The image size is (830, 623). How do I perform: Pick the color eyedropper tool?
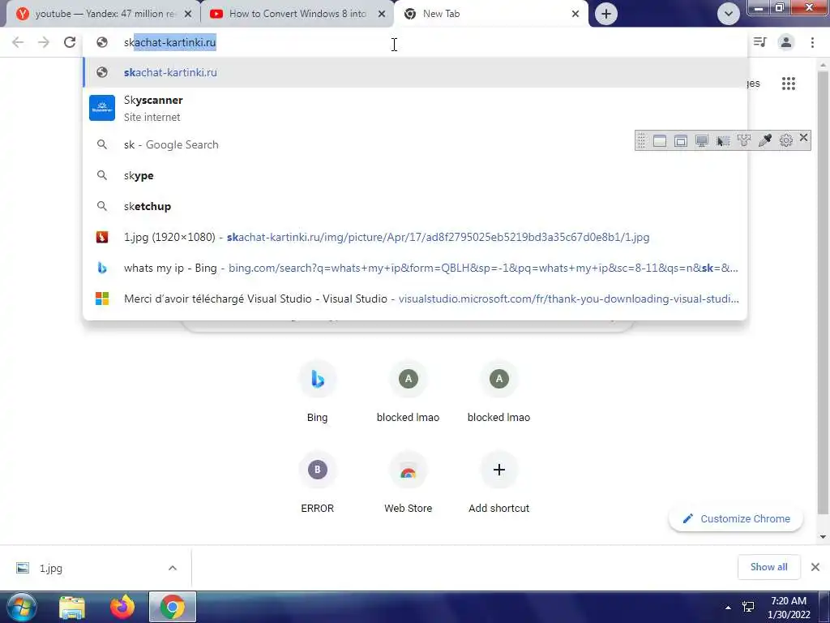(x=765, y=140)
